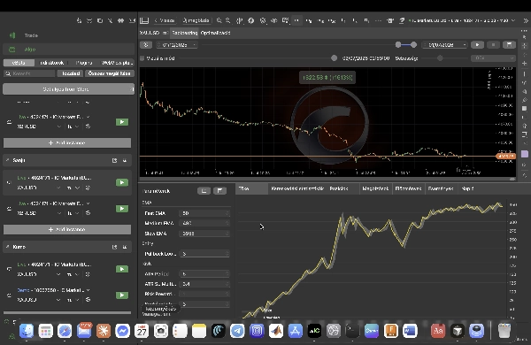Viewport: 531px width, 345px height.
Task: Select the Tőke equity results tab
Action: coord(251,189)
